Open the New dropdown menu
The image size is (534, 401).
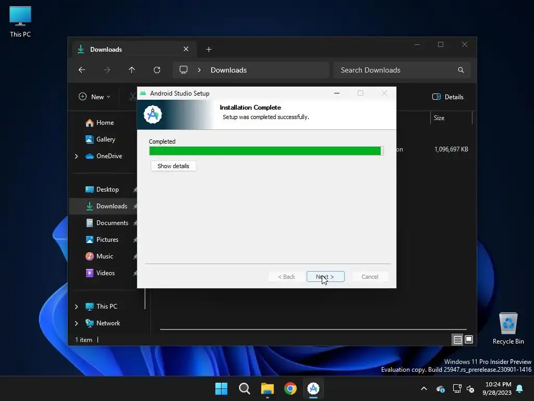pos(95,97)
